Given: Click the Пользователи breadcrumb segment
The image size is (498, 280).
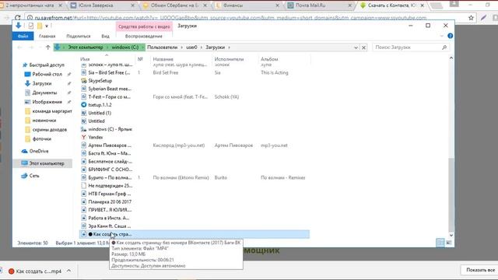Looking at the screenshot, I should 162,47.
